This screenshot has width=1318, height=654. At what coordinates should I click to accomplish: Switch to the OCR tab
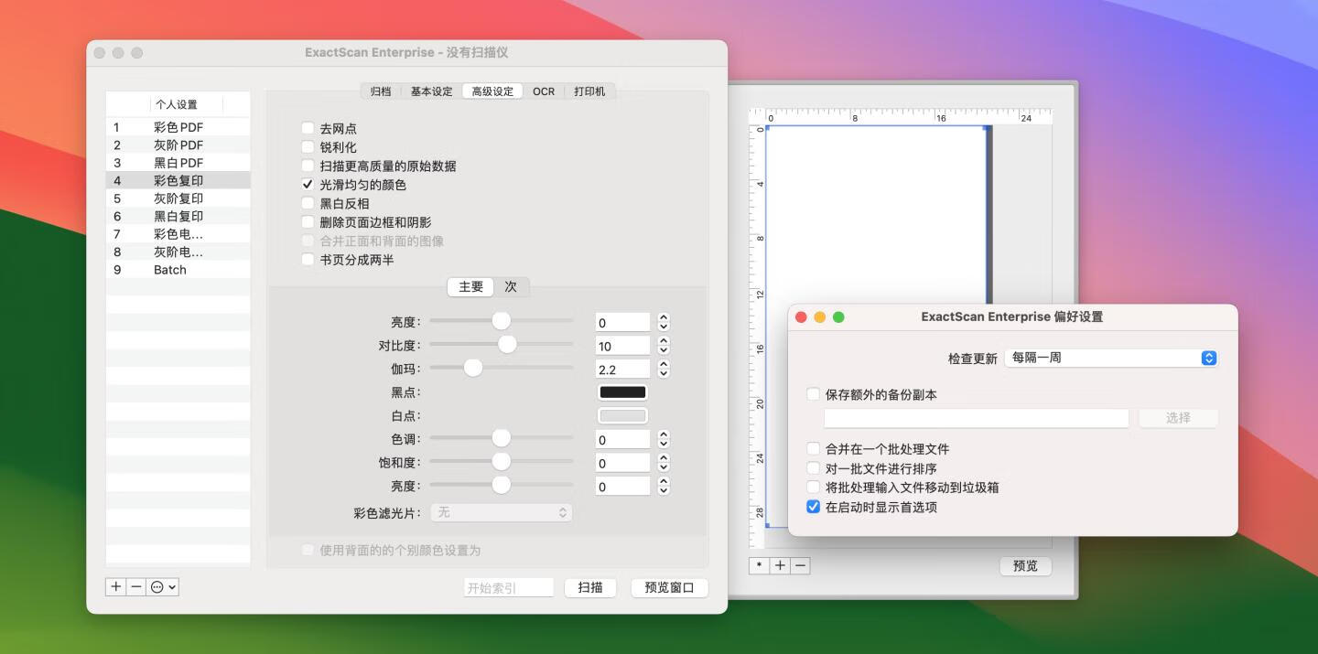tap(544, 91)
